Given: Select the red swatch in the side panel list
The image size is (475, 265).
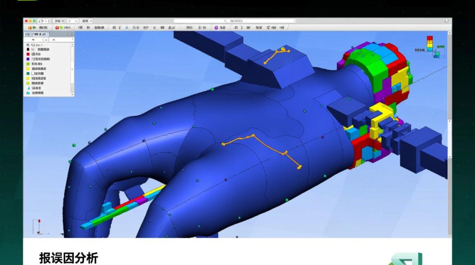Looking at the screenshot, I should [28, 54].
